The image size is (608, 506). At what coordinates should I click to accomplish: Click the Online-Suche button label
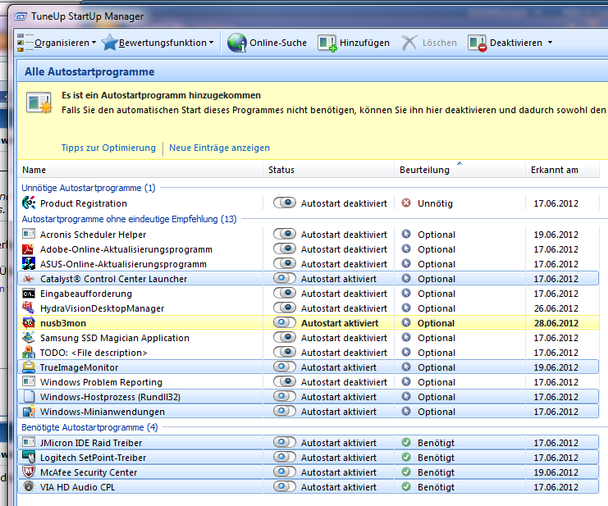pos(278,43)
